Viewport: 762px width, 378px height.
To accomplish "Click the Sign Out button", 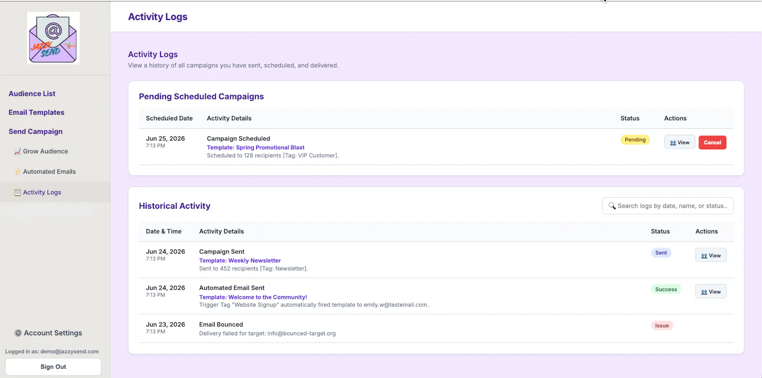I will (53, 367).
